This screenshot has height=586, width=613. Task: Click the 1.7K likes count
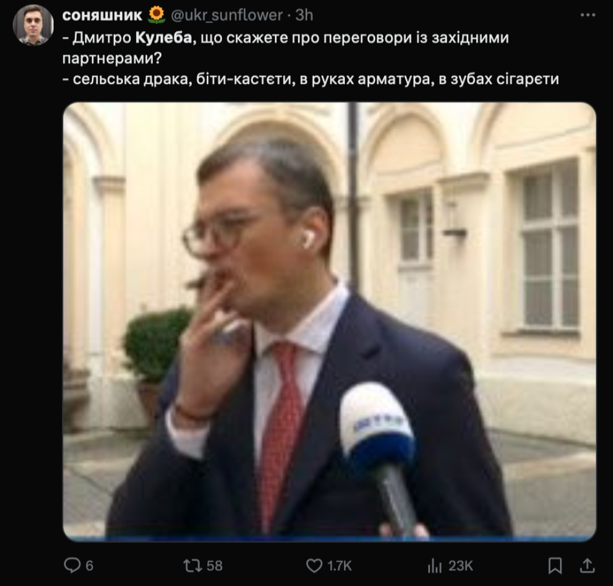click(x=339, y=566)
